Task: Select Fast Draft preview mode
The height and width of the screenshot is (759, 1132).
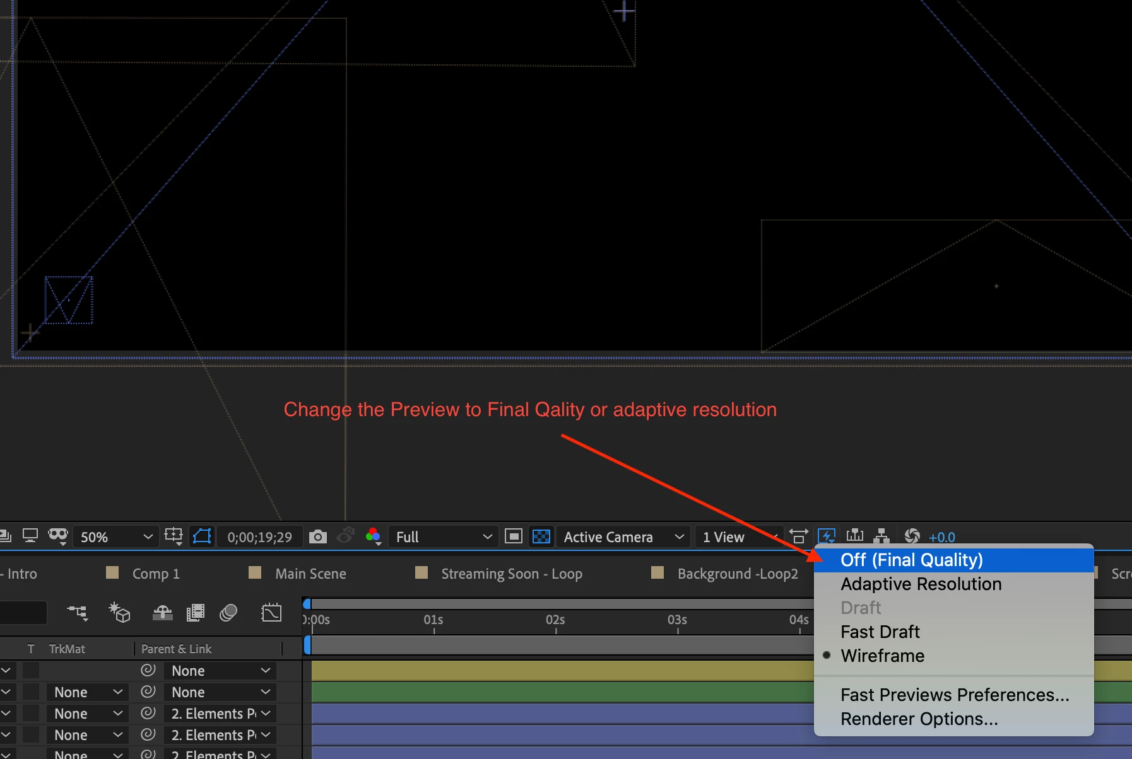Action: click(x=953, y=632)
